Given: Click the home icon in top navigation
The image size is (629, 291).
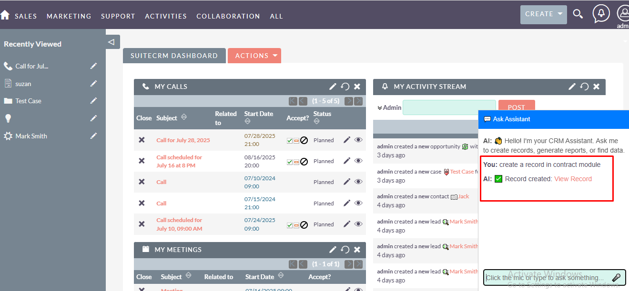Looking at the screenshot, I should (5, 15).
